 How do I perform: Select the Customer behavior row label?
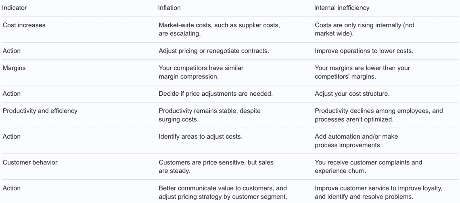pos(30,162)
